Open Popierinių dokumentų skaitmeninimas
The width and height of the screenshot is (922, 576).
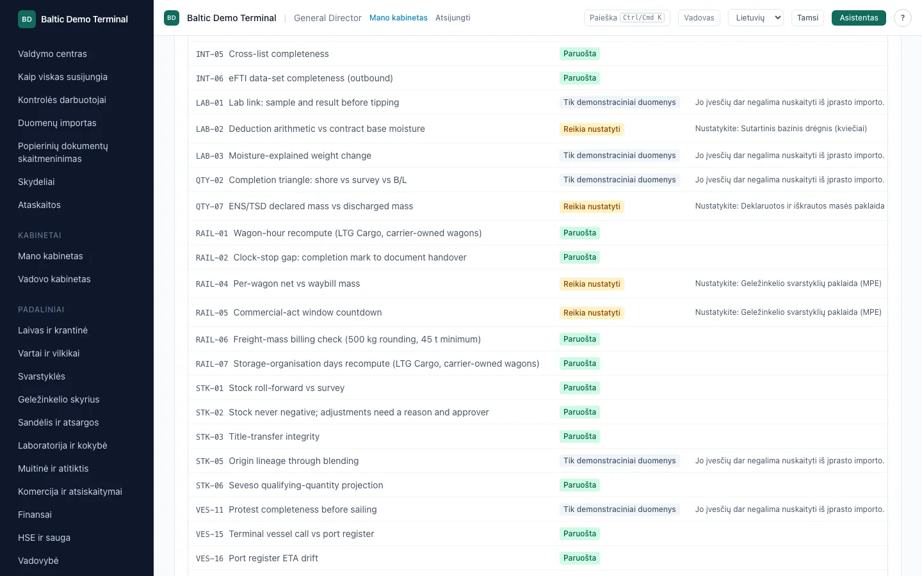click(63, 152)
